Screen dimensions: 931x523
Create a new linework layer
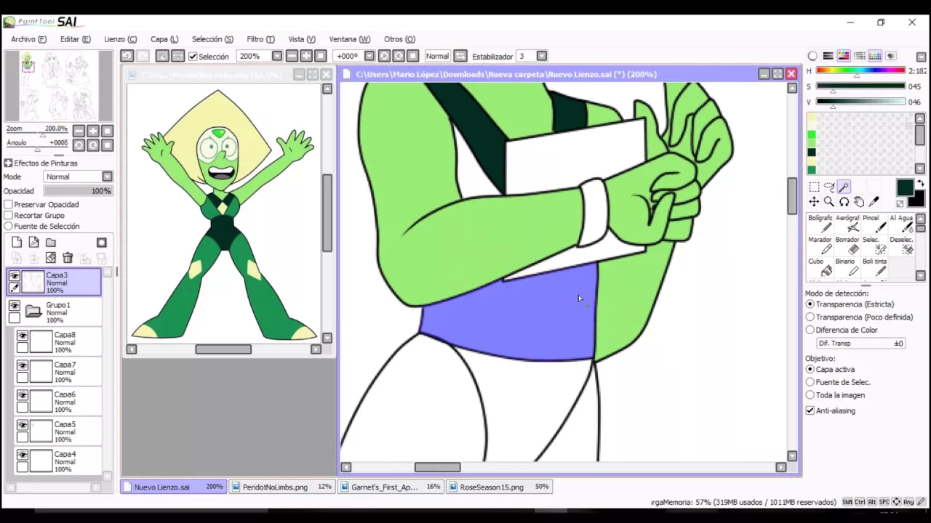[33, 242]
